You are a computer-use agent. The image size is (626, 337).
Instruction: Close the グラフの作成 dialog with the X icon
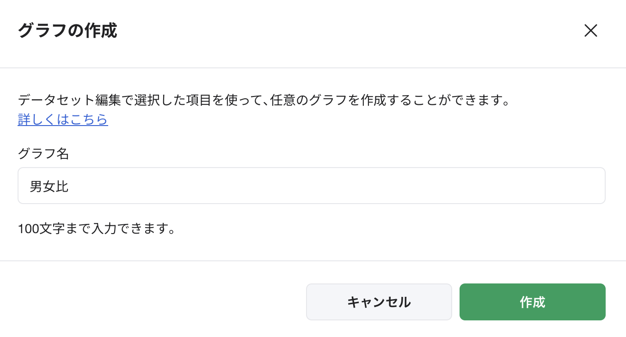coord(591,31)
